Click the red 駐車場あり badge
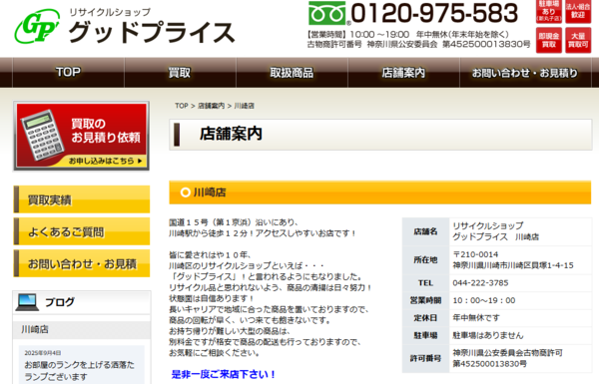Viewport: 599px width, 384px height. point(548,11)
